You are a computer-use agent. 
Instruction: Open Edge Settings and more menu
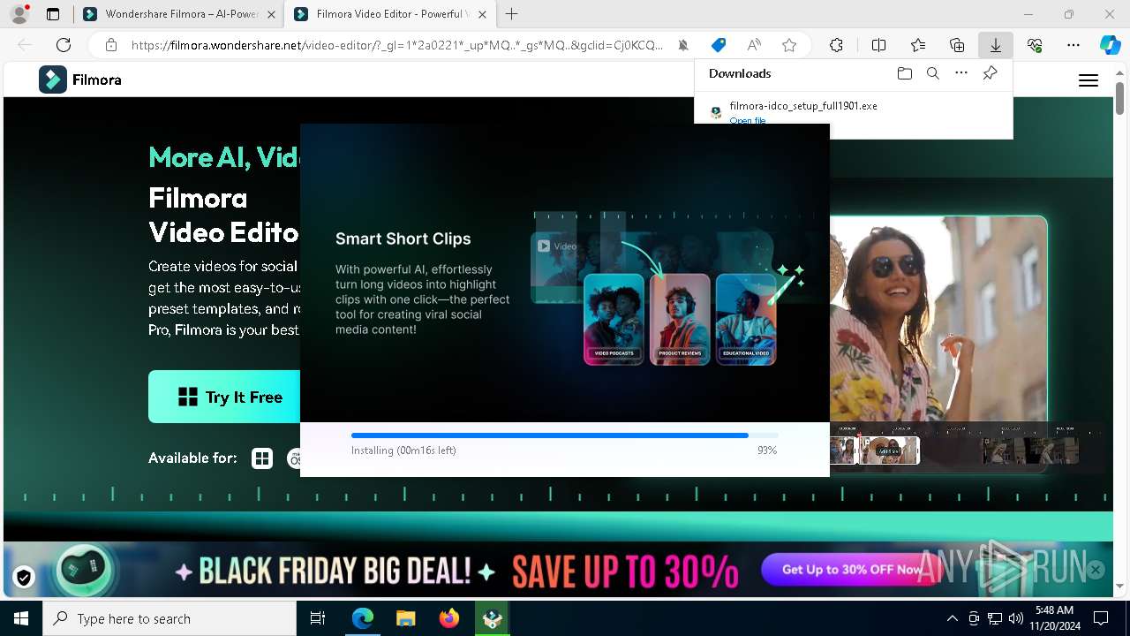click(x=1073, y=45)
